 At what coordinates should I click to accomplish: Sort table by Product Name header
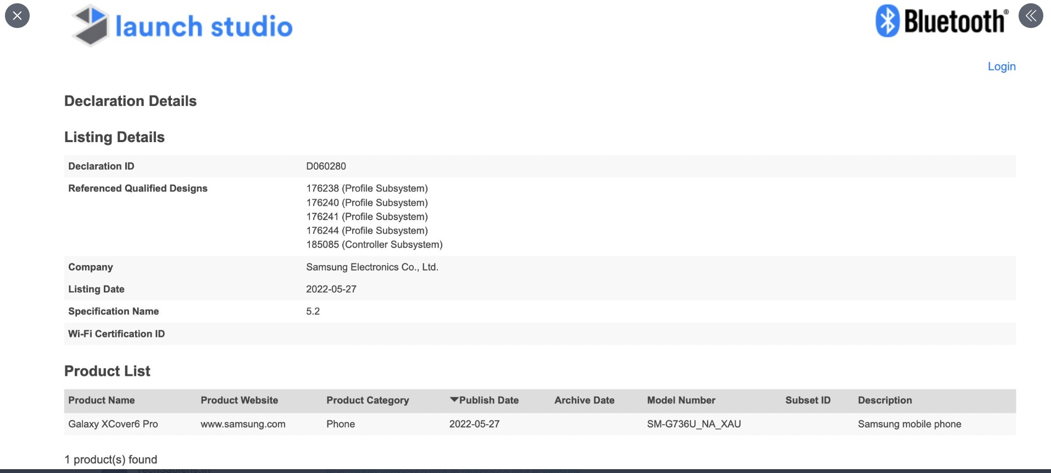(x=101, y=401)
